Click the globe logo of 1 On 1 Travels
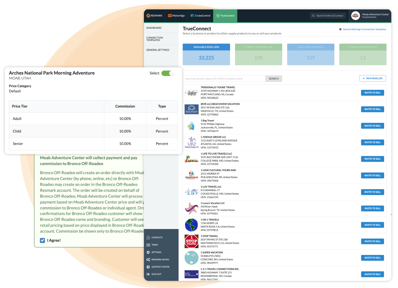Image resolution: width=398 pixels, height=288 pixels. tap(192, 225)
